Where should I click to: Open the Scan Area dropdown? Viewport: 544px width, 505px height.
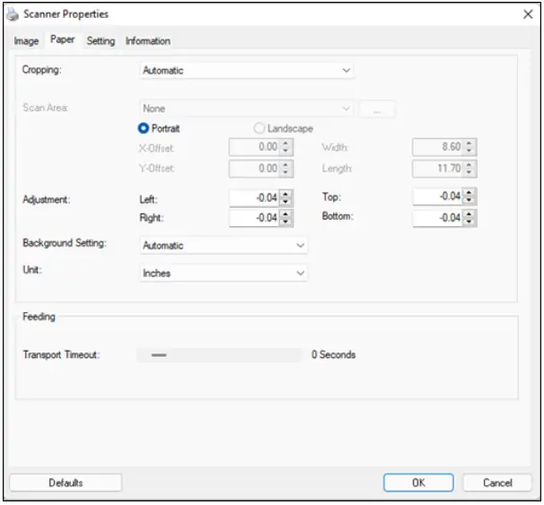(246, 109)
